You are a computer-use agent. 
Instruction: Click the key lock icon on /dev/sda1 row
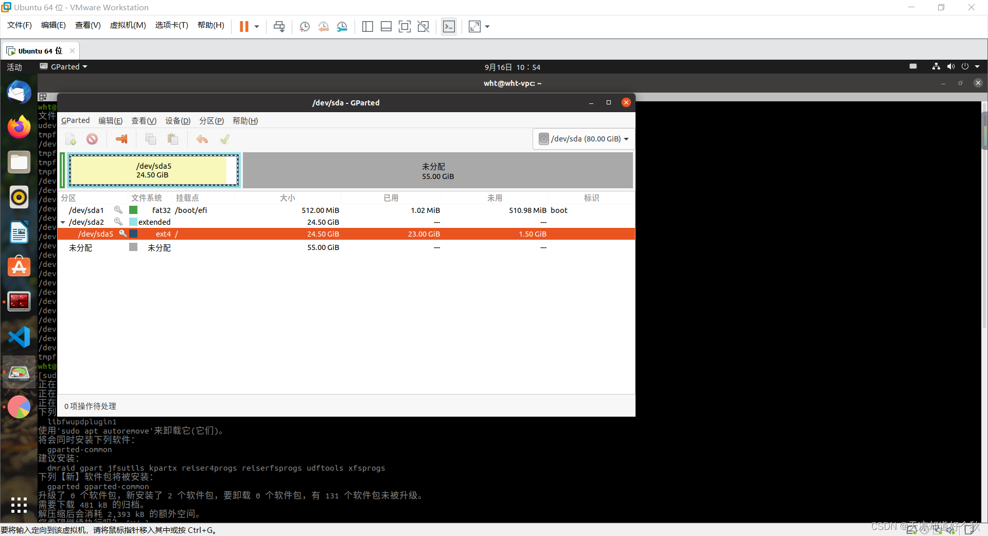[118, 210]
